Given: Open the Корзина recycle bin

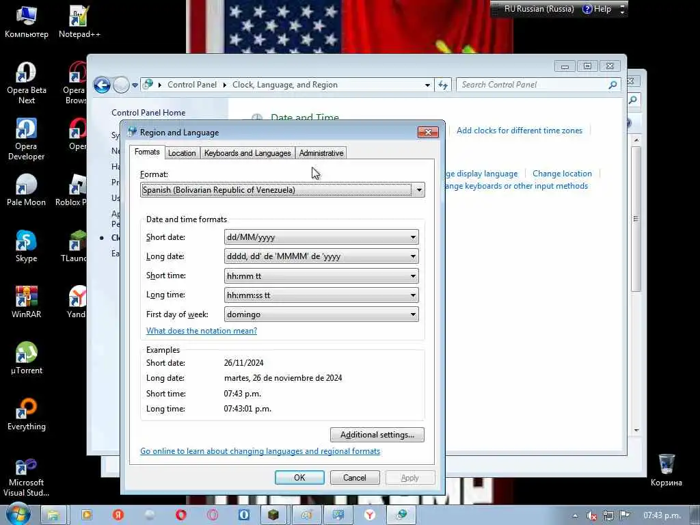Looking at the screenshot, I should point(666,470).
